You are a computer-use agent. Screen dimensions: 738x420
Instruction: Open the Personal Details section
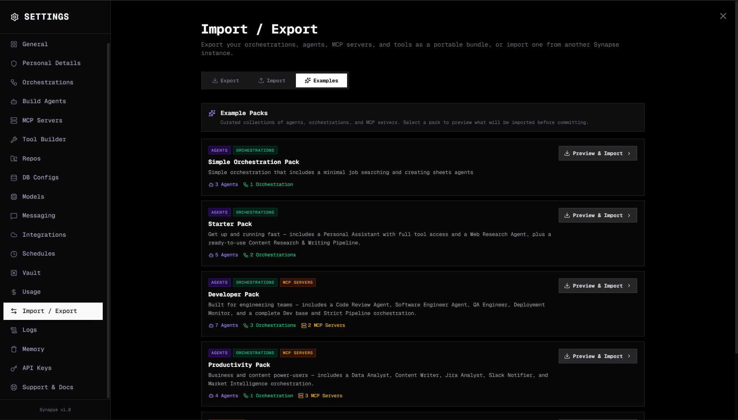(53, 63)
